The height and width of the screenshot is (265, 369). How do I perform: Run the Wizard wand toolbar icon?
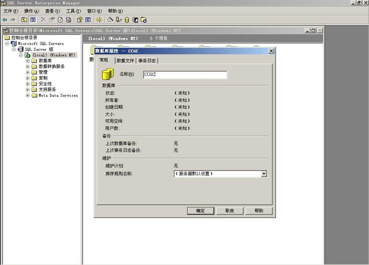pyautogui.click(x=110, y=20)
